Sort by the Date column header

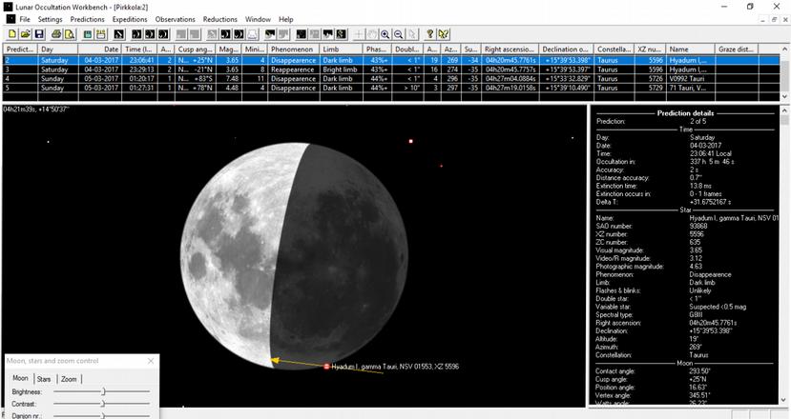tap(100, 49)
